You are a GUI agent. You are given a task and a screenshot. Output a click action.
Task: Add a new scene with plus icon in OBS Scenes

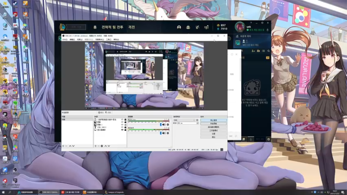pyautogui.click(x=63, y=146)
